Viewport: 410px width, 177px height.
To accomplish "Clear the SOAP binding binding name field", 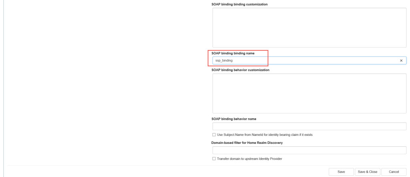I will [x=401, y=61].
